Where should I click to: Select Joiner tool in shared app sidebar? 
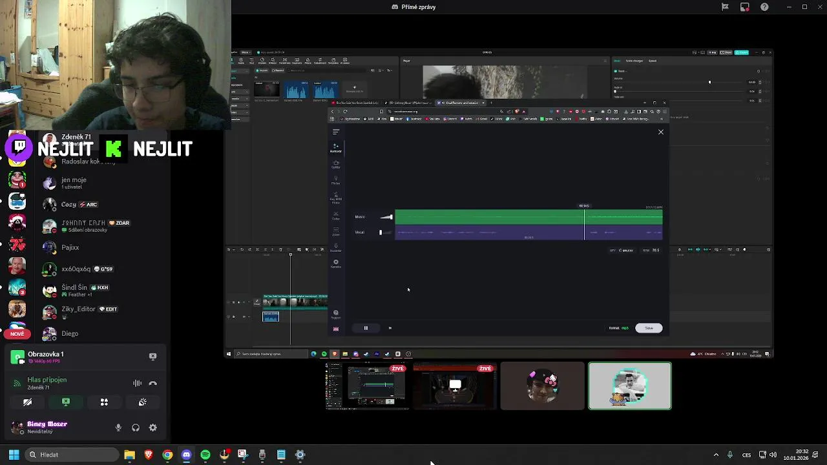(x=336, y=231)
